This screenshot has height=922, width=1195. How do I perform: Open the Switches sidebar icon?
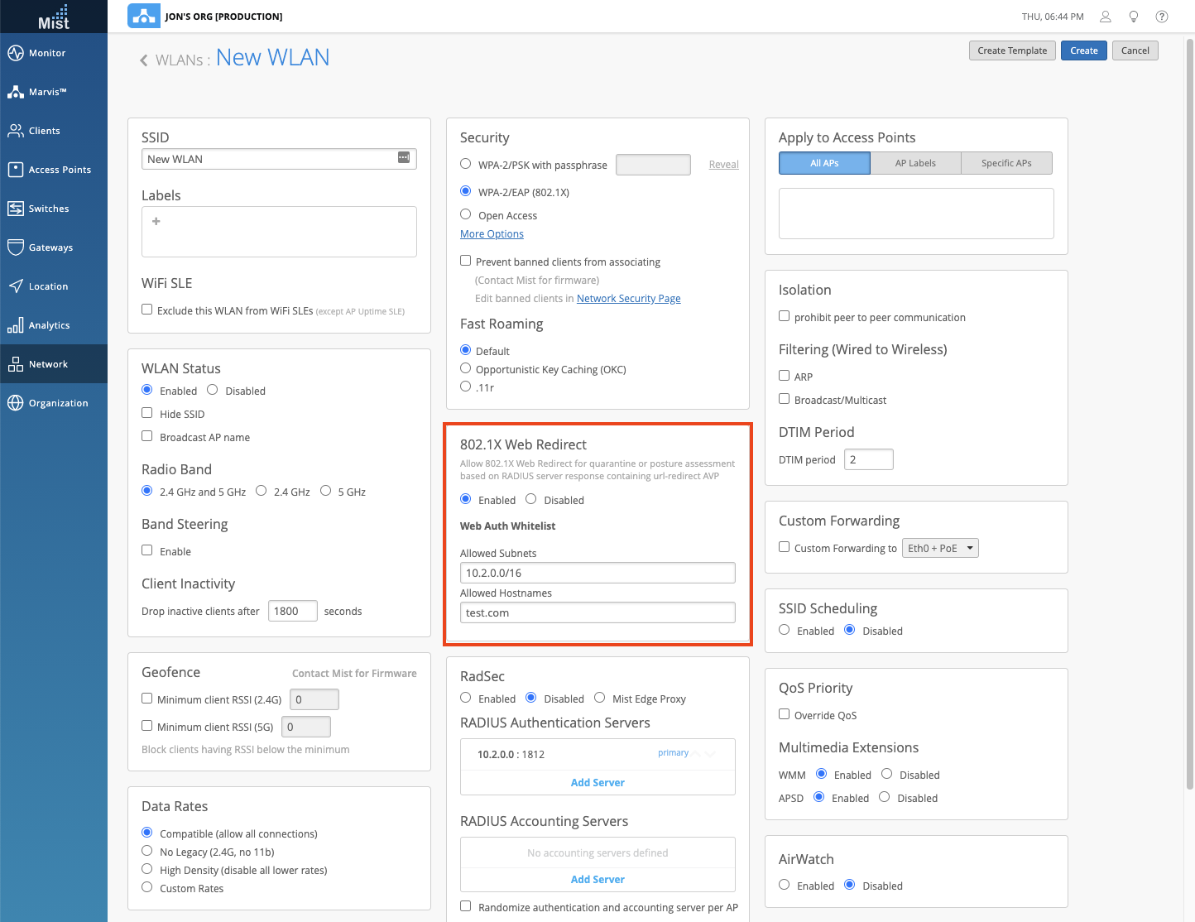tap(15, 209)
